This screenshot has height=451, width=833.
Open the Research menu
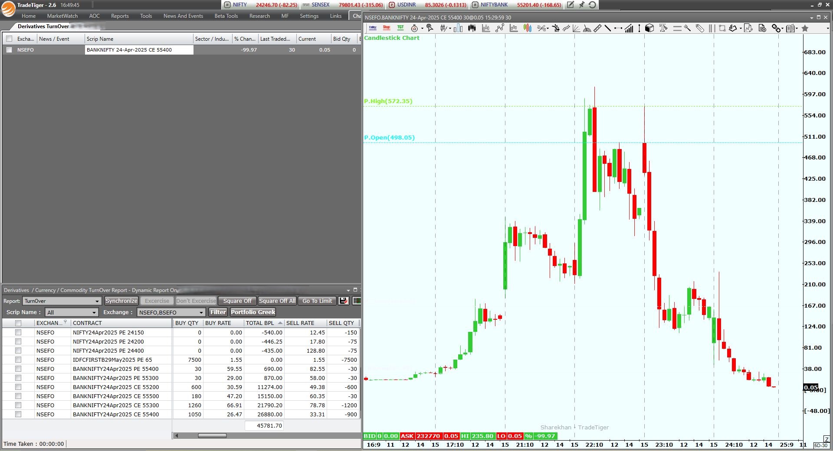[x=259, y=16]
